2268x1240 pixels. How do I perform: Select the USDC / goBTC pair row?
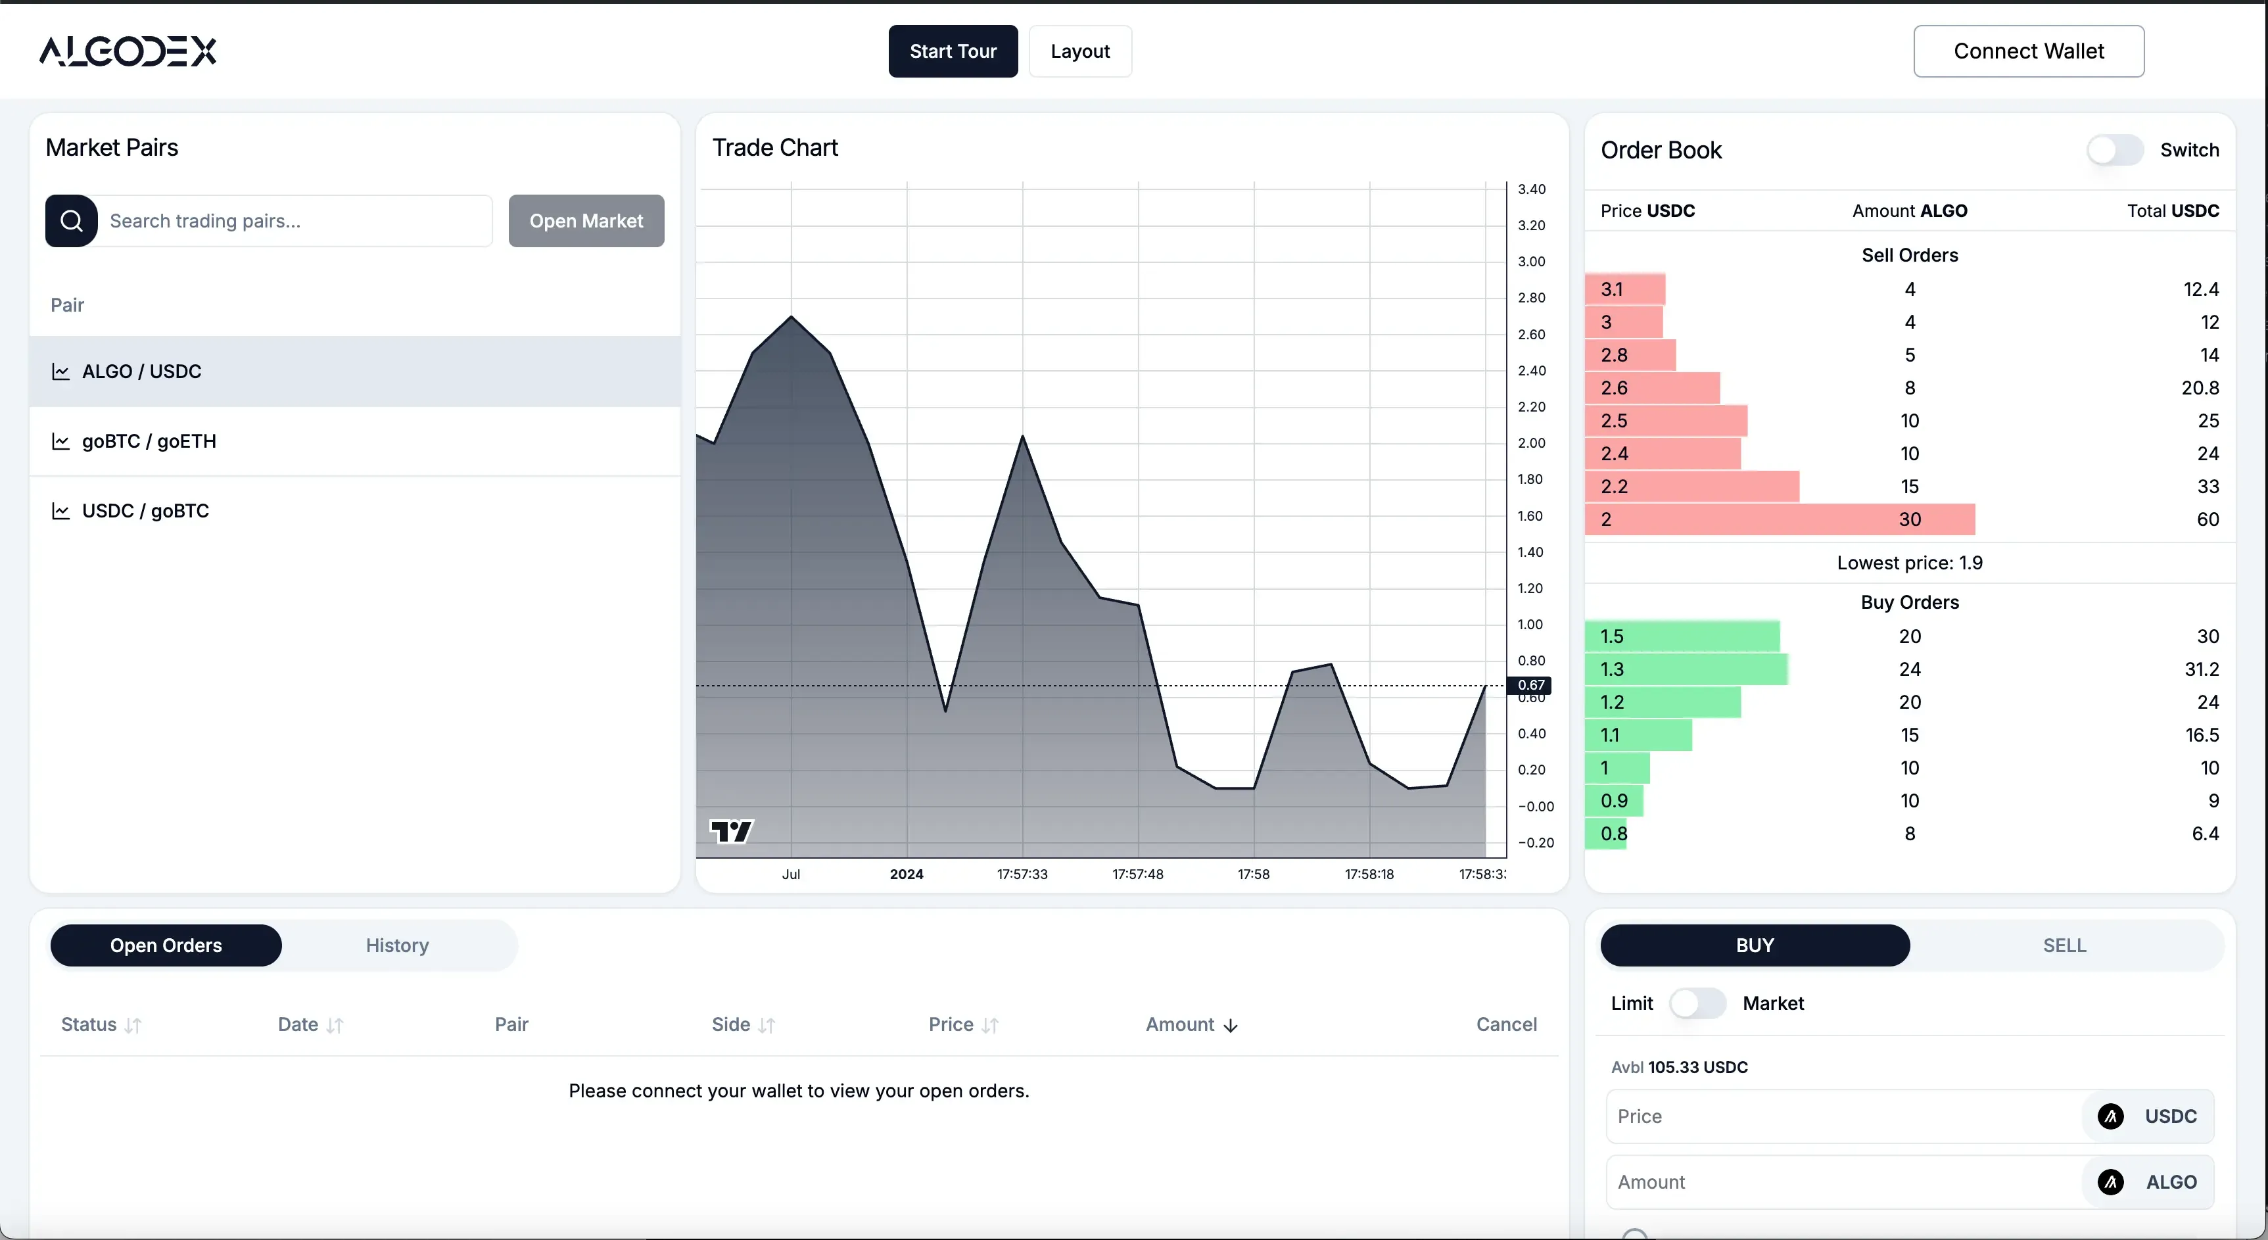pos(355,511)
